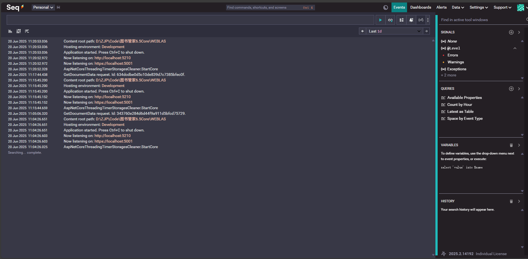Run the Space by Event Type query
The image size is (528, 259).
click(465, 119)
